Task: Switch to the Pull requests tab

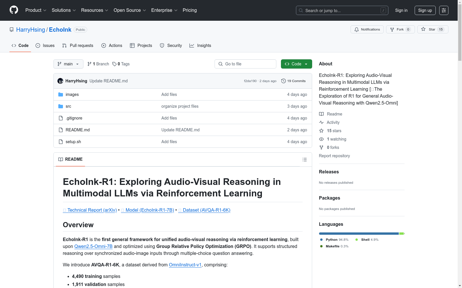Action: 78,46
